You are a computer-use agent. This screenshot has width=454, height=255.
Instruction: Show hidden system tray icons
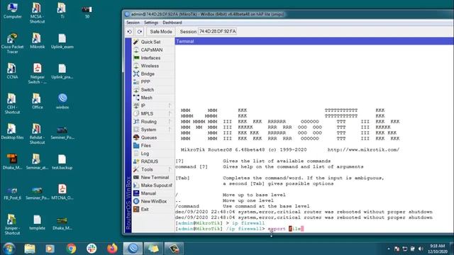(389, 249)
